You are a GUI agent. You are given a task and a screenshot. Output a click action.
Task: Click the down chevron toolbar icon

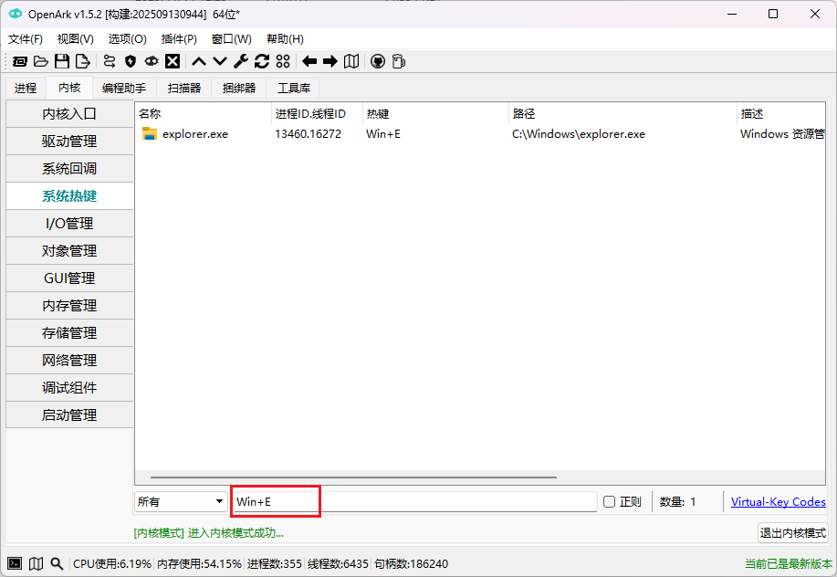point(220,61)
